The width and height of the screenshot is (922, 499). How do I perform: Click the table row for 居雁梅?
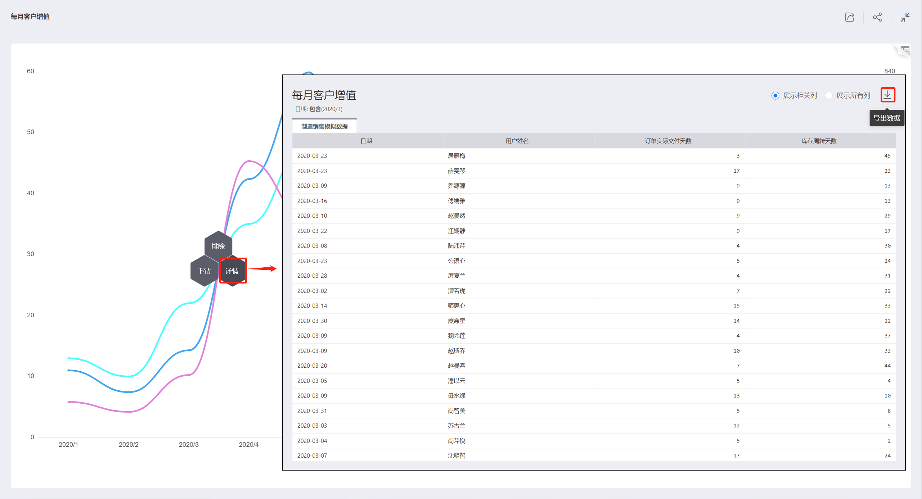(x=456, y=156)
